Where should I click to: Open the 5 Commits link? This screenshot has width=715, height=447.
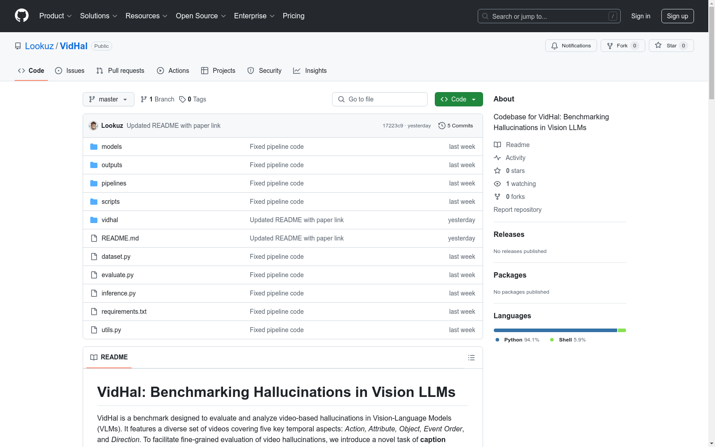click(x=456, y=126)
